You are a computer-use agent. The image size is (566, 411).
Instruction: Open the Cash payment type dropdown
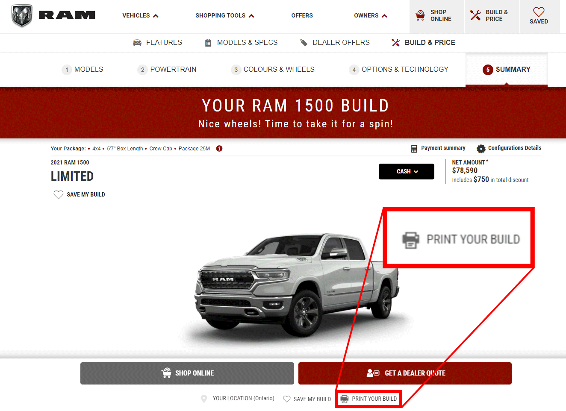pyautogui.click(x=407, y=171)
